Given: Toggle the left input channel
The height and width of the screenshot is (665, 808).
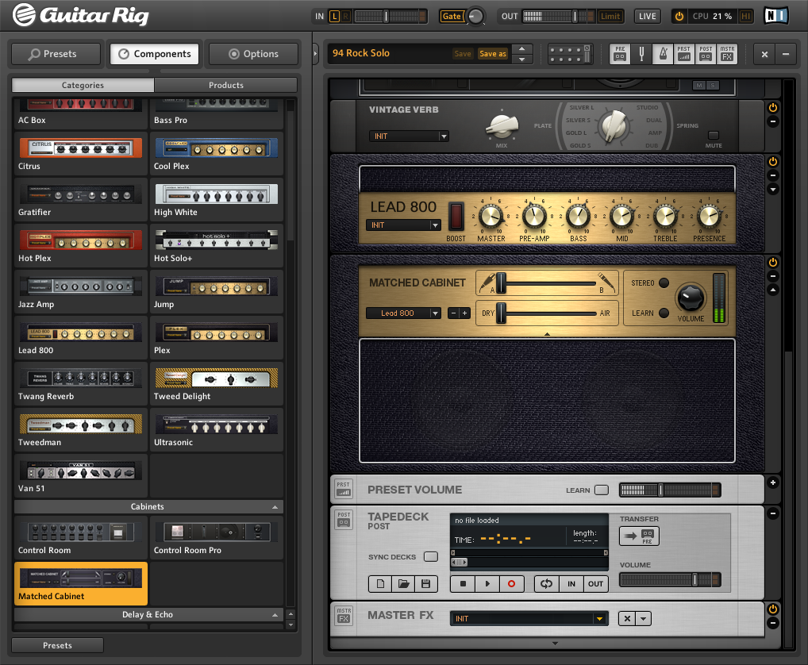Looking at the screenshot, I should tap(334, 16).
